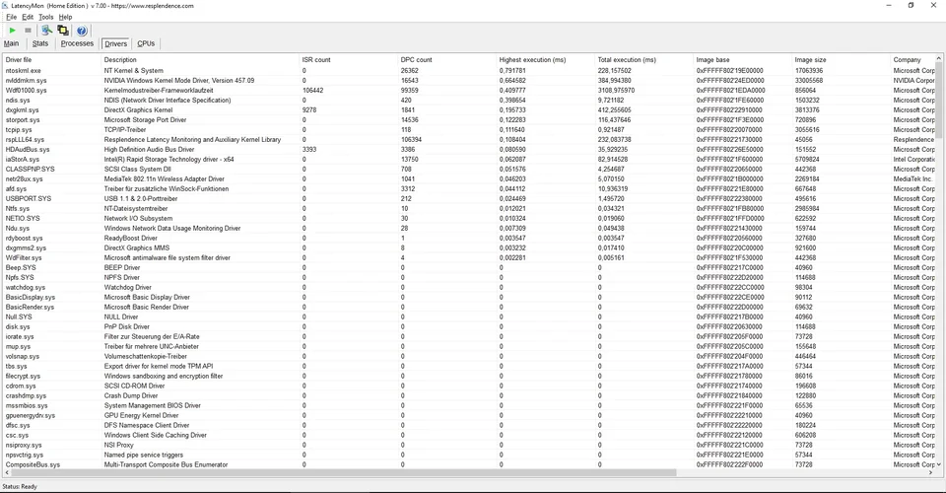Click the 'Network I/O Subsystem' description
Screen dimensions: 946x493
(x=138, y=219)
